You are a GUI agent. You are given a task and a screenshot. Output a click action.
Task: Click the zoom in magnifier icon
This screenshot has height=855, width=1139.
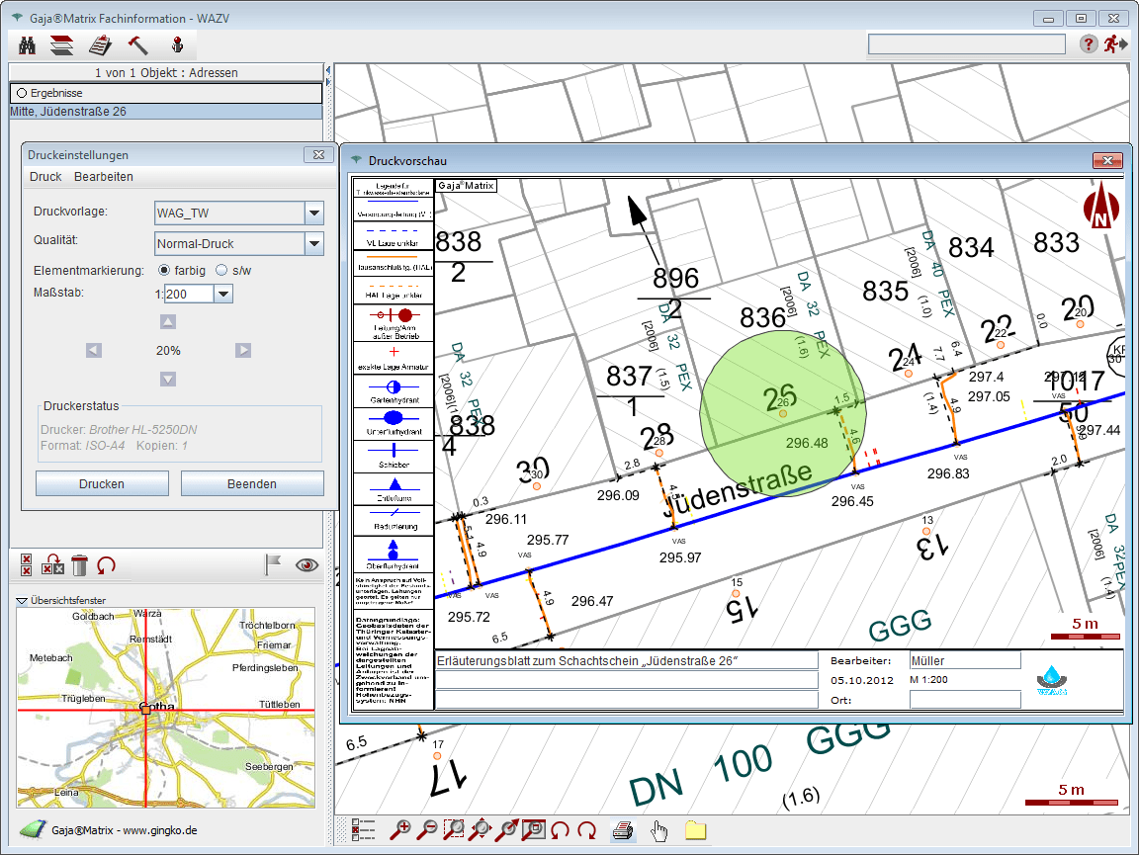pos(401,830)
